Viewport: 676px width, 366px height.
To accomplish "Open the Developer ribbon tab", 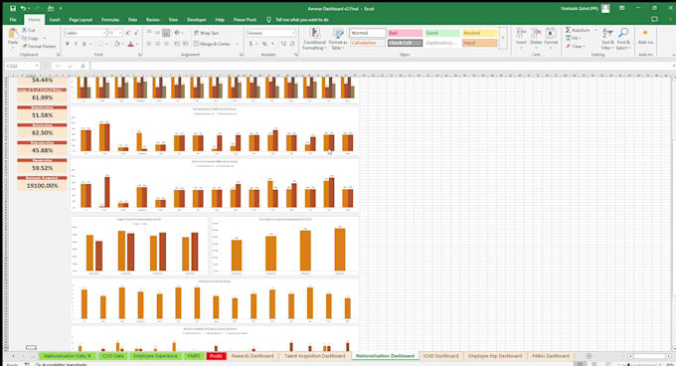I will point(196,20).
